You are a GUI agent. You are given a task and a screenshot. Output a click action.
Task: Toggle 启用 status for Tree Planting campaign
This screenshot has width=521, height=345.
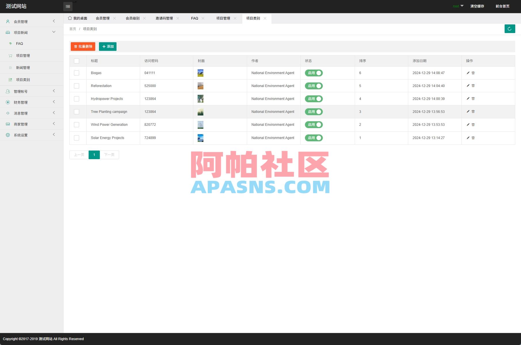(314, 112)
